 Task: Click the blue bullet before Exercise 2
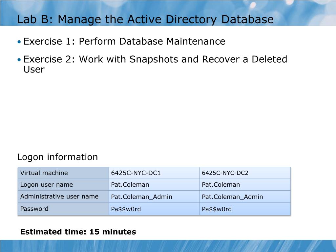19,60
